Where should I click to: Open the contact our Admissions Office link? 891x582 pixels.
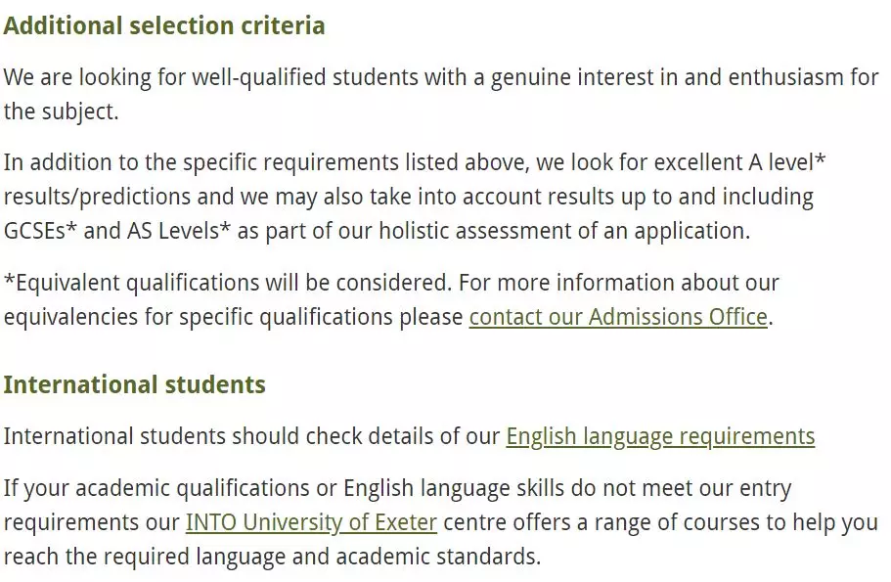tap(618, 317)
